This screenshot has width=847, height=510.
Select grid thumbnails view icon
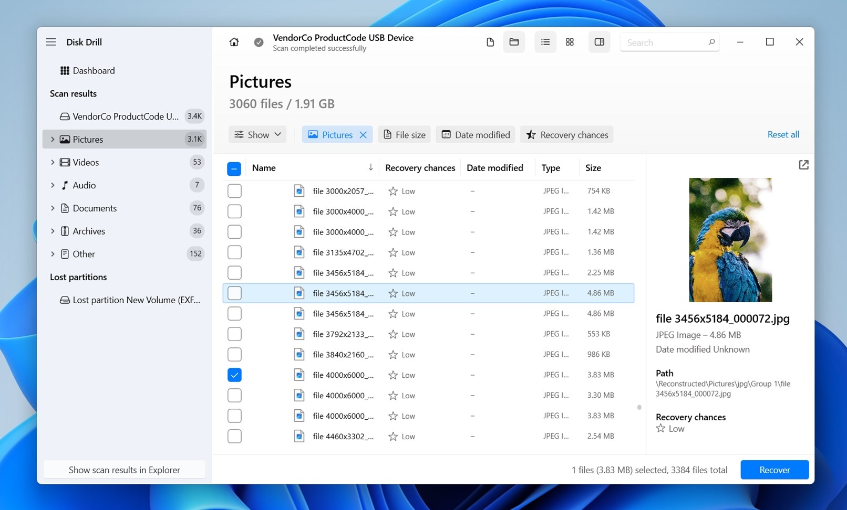[x=570, y=42]
